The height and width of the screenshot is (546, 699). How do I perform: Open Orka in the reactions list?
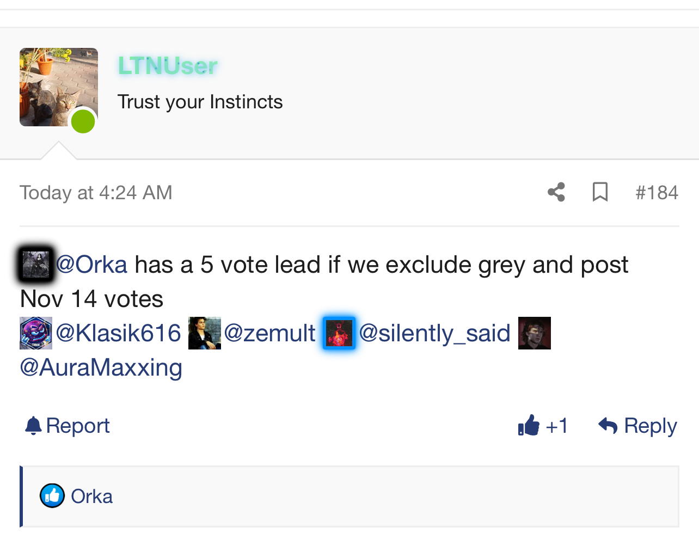coord(91,496)
